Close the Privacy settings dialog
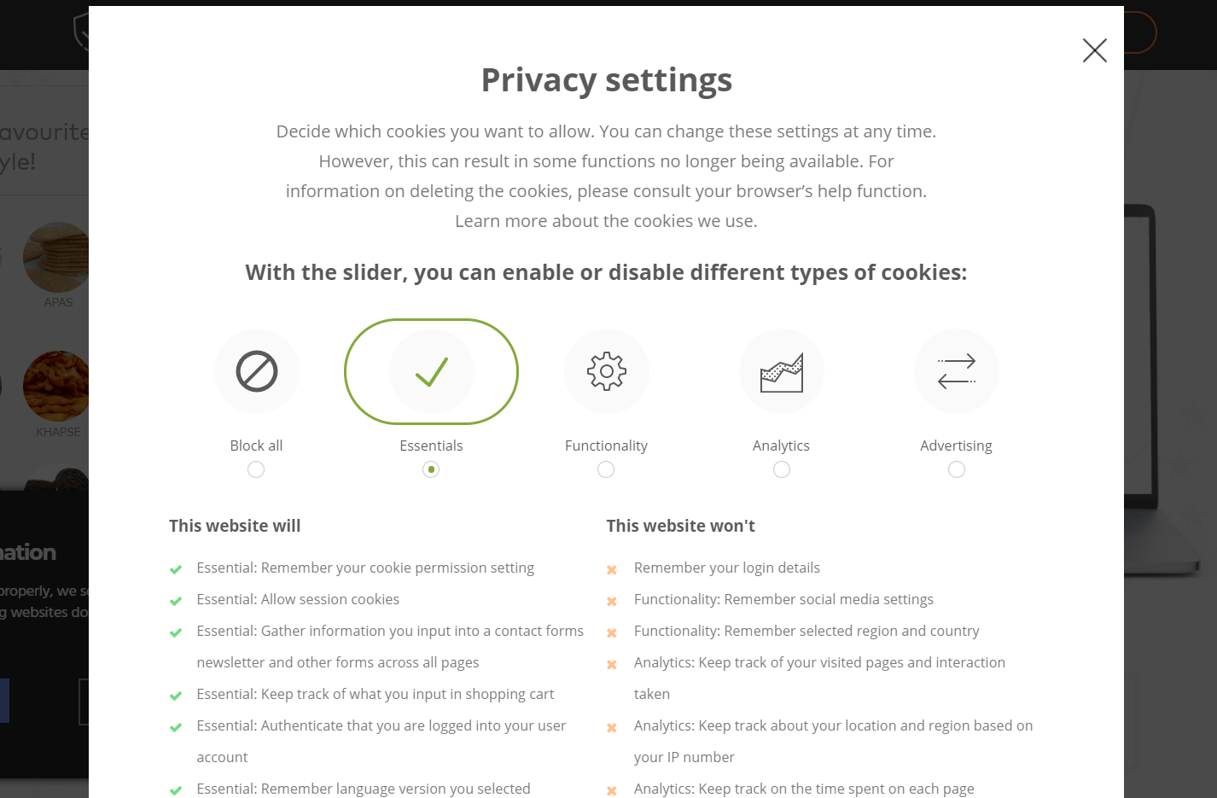 click(x=1094, y=50)
